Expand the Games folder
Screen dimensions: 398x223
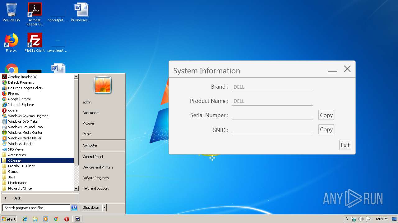[37, 172]
